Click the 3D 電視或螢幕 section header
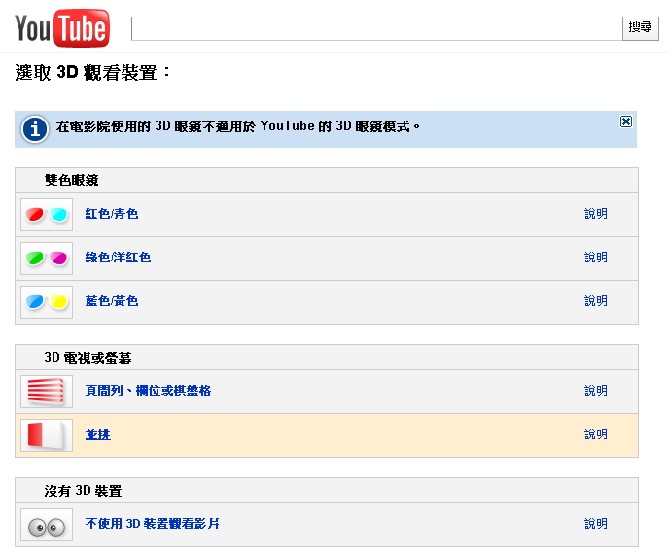This screenshot has height=554, width=669. [327, 358]
